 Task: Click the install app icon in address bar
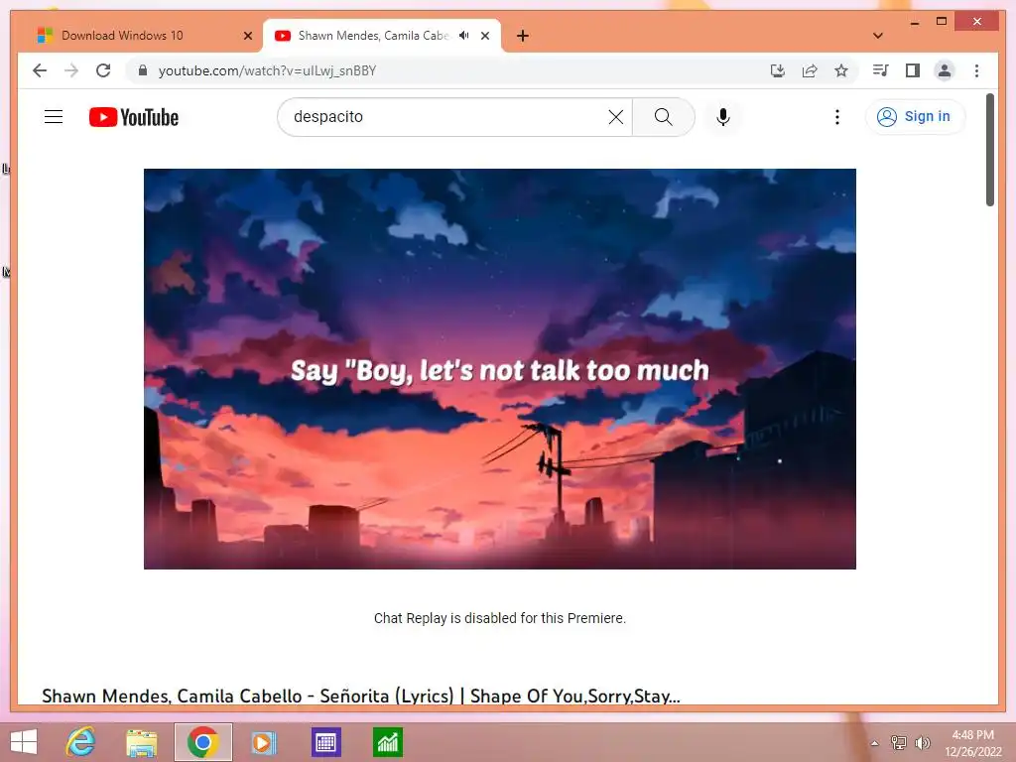778,70
